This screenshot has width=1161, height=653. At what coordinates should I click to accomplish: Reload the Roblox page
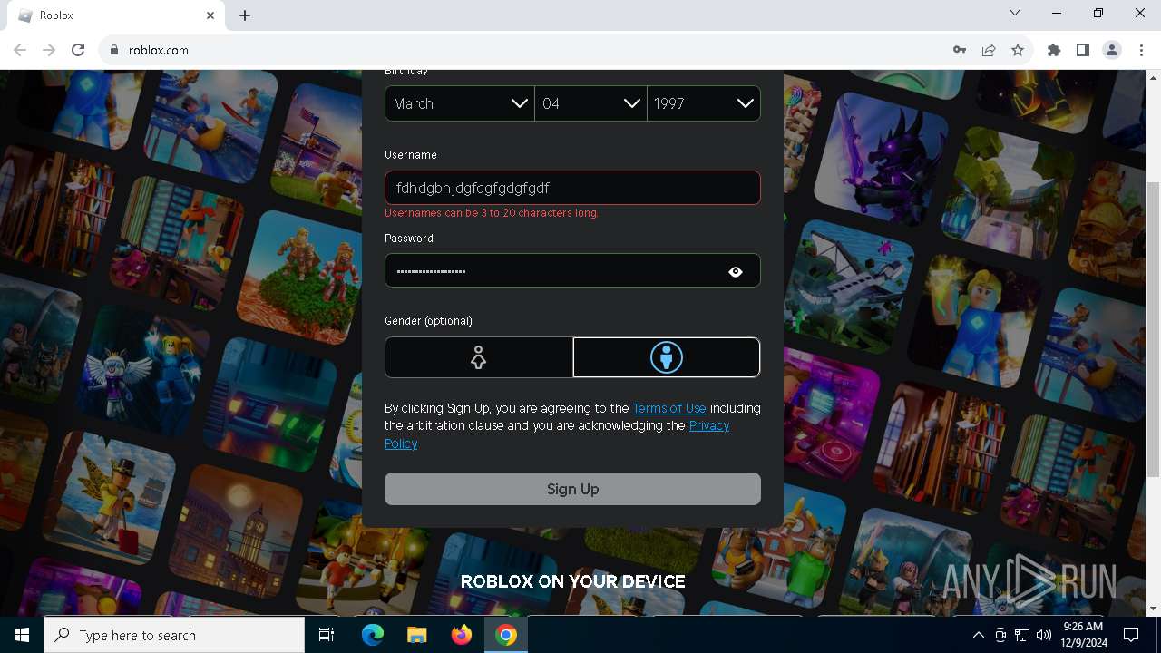click(x=78, y=50)
